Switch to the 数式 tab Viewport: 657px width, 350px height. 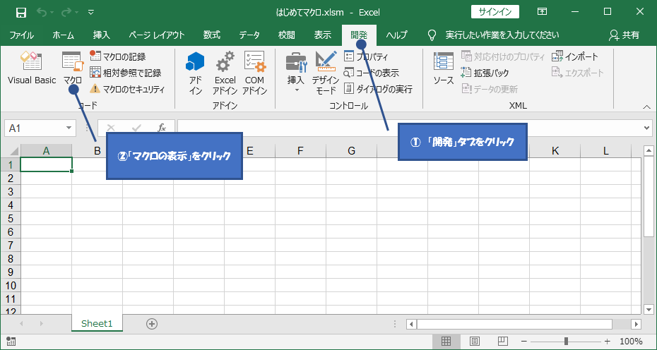point(212,35)
